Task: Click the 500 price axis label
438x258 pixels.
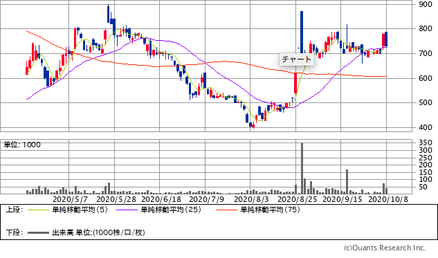Action: [x=426, y=103]
